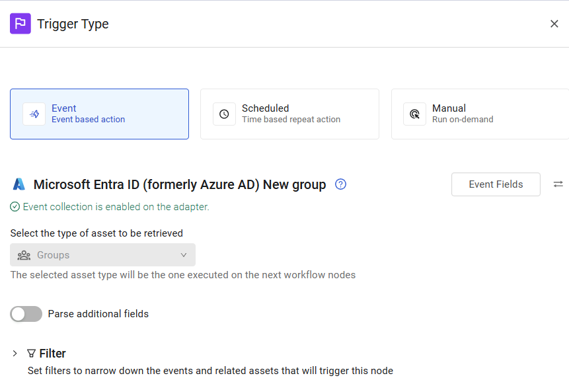This screenshot has height=384, width=569.
Task: Click the purple Trigger Type flag icon
Action: point(20,24)
